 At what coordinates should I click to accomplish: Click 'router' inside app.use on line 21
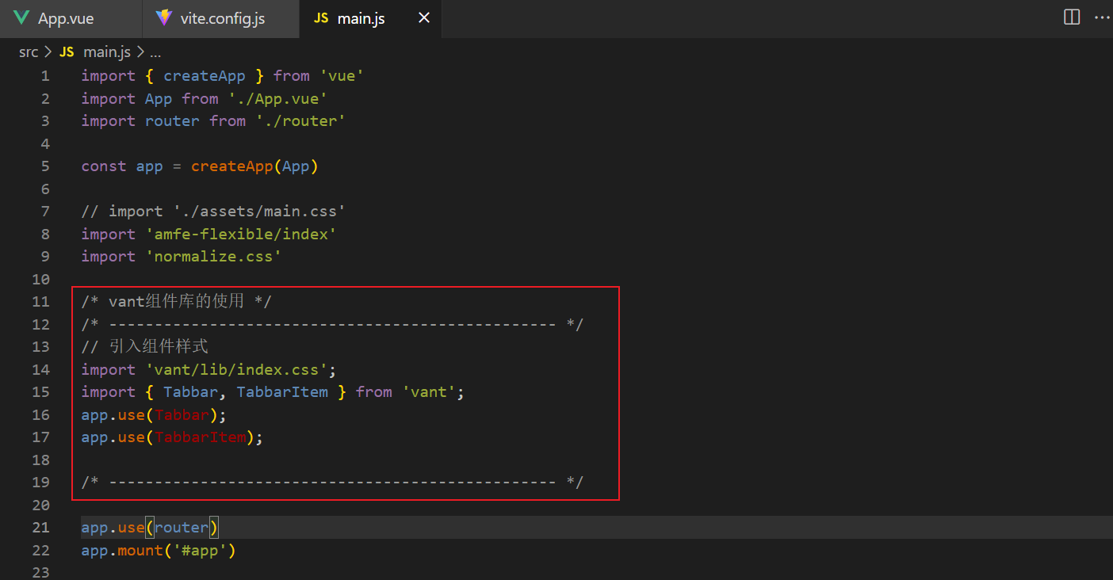182,528
